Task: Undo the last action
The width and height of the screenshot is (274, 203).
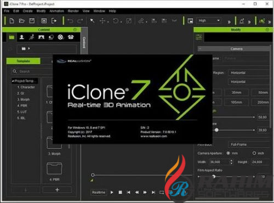Action: pos(70,21)
